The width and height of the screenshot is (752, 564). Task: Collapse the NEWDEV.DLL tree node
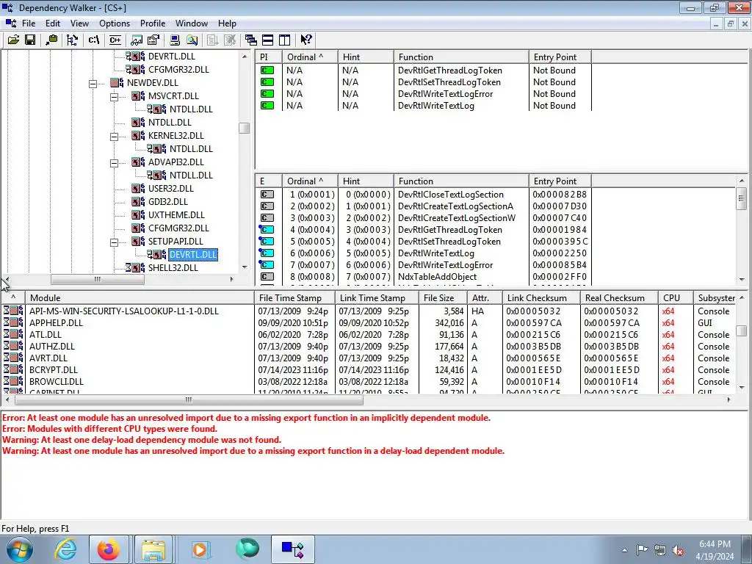tap(93, 84)
